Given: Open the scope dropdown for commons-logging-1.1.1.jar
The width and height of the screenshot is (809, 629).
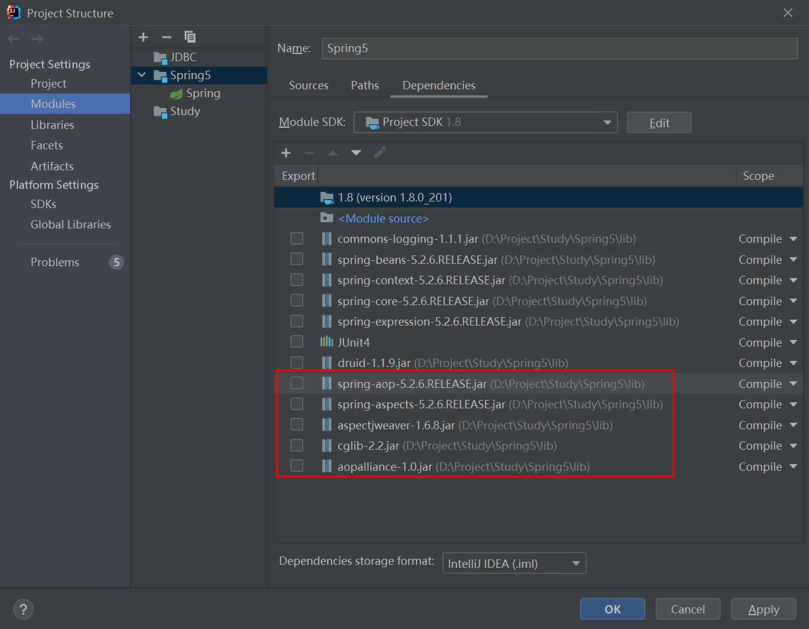Looking at the screenshot, I should click(x=793, y=239).
